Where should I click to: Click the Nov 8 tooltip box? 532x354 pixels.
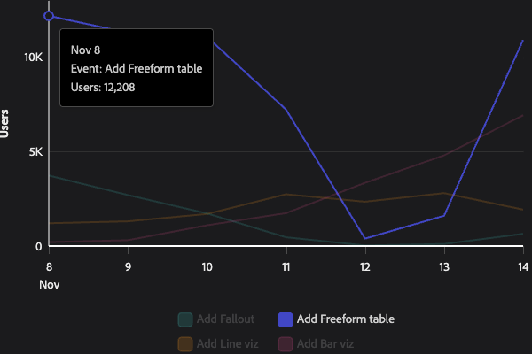click(137, 67)
